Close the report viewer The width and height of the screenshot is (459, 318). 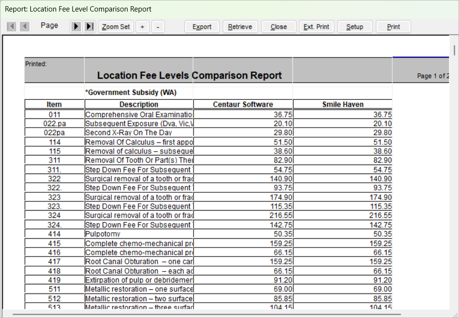[x=278, y=27]
